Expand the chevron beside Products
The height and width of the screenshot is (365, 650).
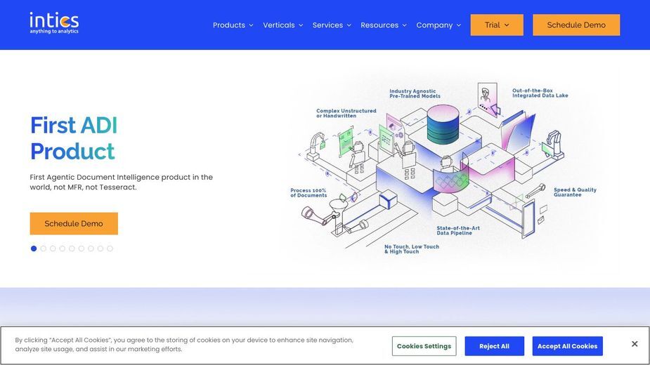pos(251,25)
